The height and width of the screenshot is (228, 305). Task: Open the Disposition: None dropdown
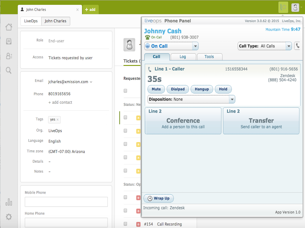(x=191, y=99)
